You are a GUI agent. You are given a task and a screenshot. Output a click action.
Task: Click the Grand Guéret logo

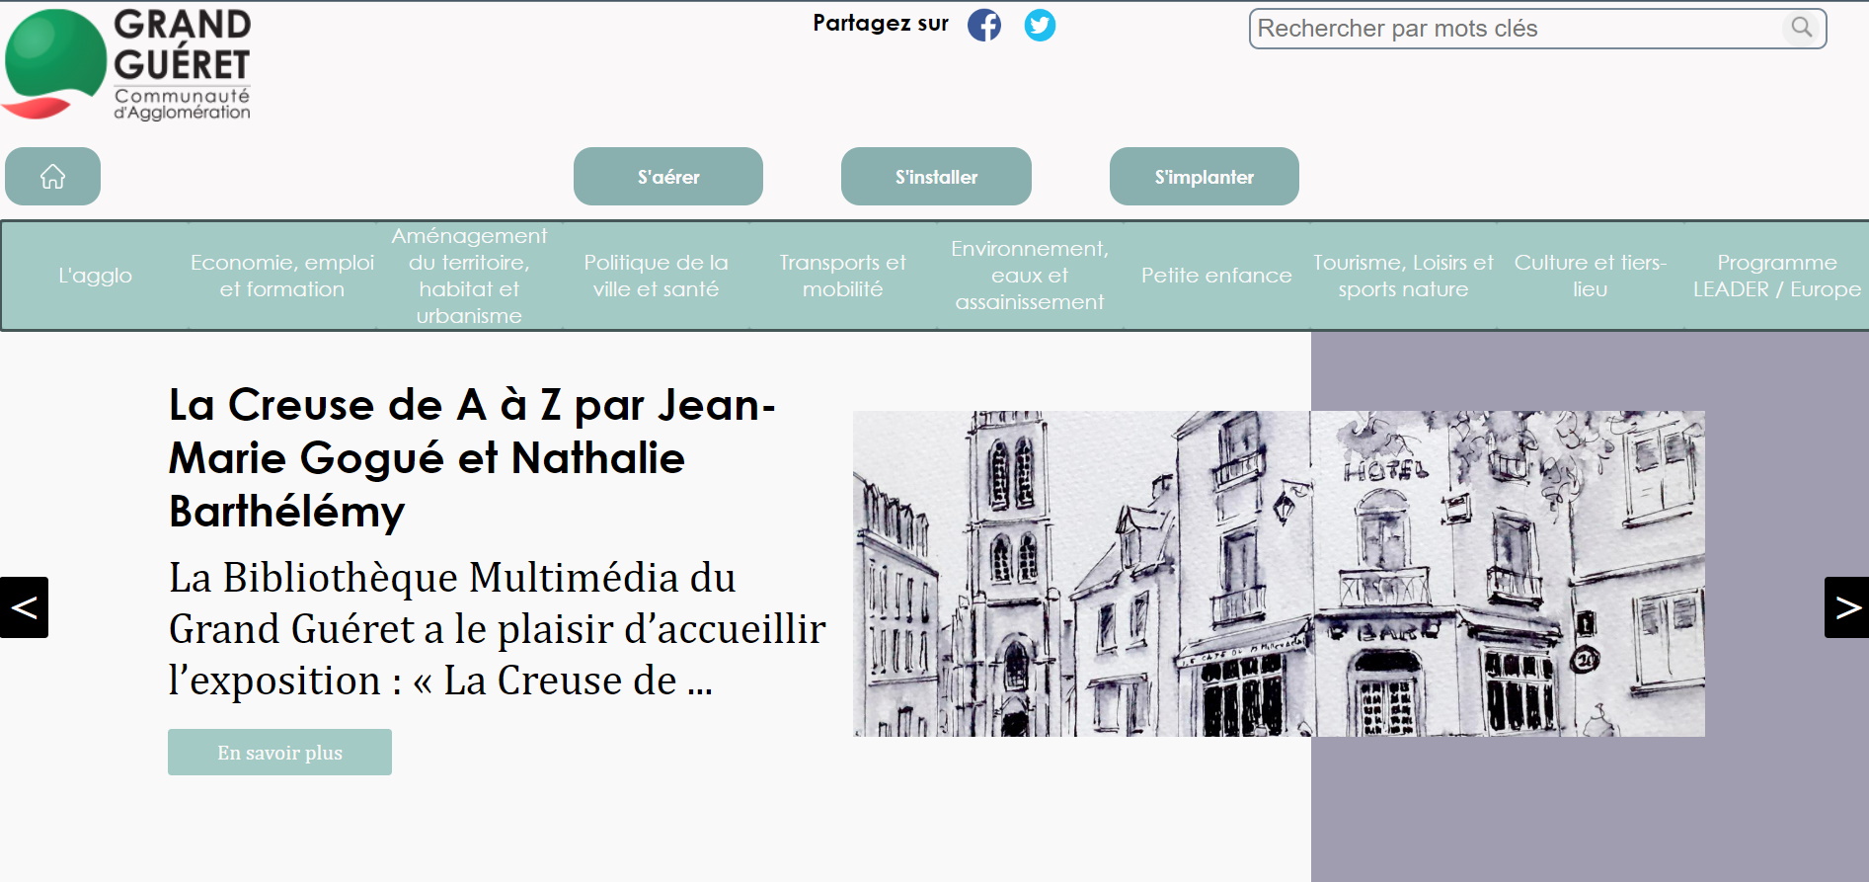click(x=127, y=64)
